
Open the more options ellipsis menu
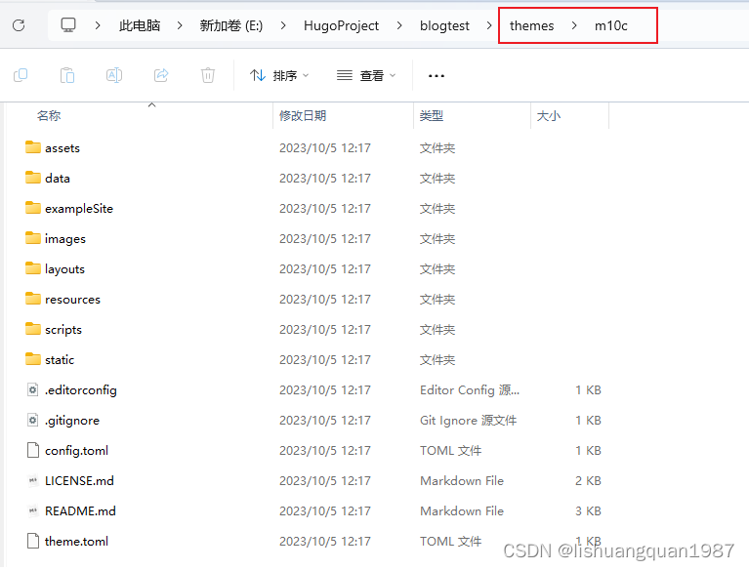pyautogui.click(x=437, y=75)
